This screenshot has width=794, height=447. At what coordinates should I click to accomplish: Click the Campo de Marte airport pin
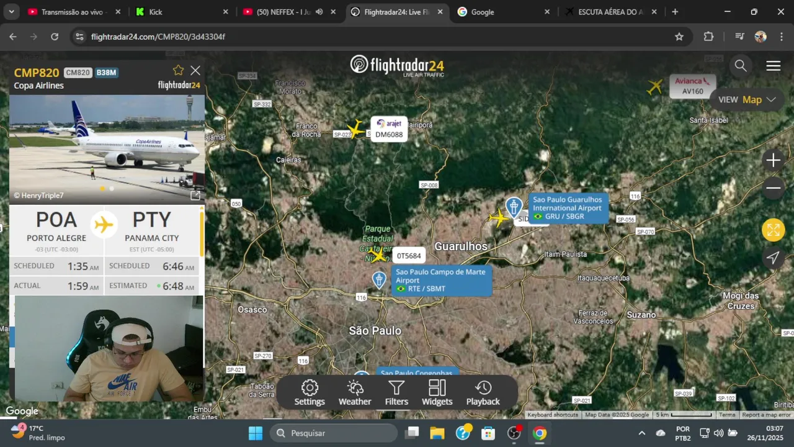(x=379, y=280)
